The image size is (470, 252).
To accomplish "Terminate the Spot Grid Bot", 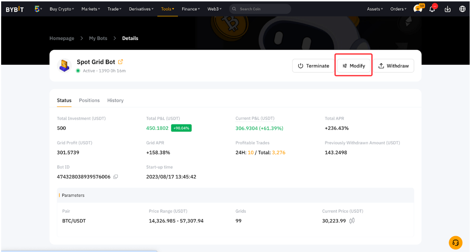I will click(x=313, y=66).
